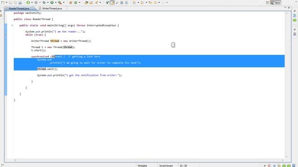This screenshot has height=167, width=298.
Task: Click vertical scrollbar down arrow
Action: tap(286, 157)
